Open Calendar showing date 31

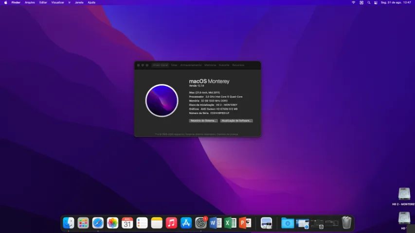(x=127, y=223)
